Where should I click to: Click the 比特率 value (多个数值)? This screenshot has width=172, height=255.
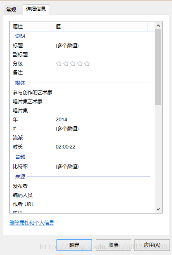pos(67,167)
